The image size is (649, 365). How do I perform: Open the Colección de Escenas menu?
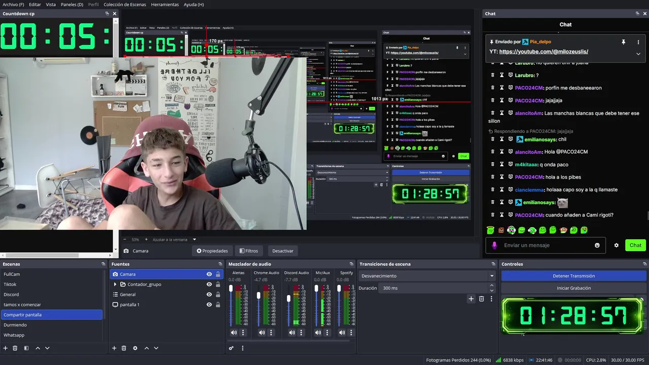[x=125, y=5]
